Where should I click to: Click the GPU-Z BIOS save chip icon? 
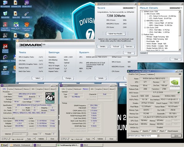click(x=179, y=92)
